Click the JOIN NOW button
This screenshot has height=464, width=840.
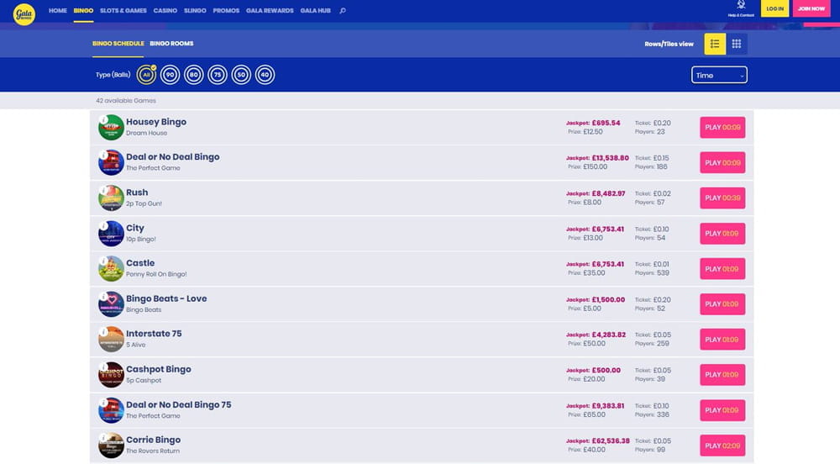811,8
